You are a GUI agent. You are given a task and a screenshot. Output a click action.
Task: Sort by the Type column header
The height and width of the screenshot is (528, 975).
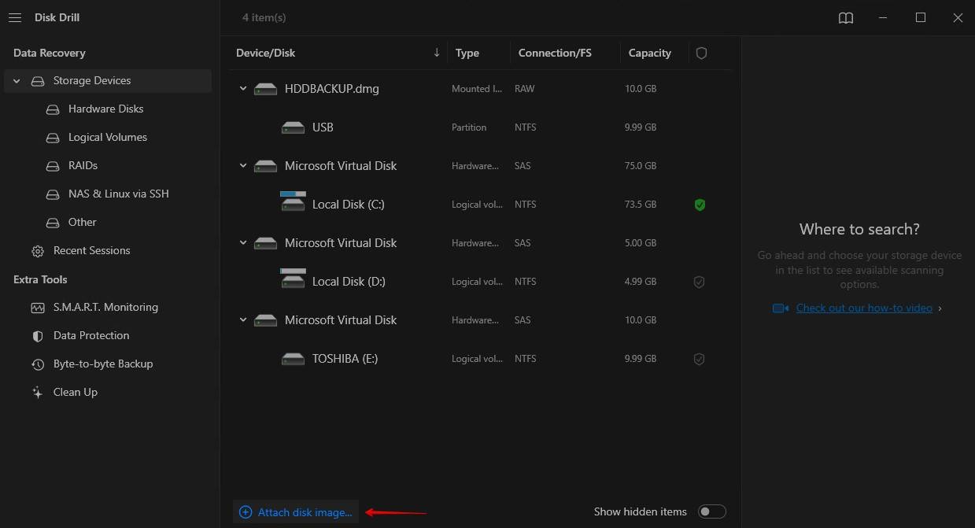click(x=467, y=53)
